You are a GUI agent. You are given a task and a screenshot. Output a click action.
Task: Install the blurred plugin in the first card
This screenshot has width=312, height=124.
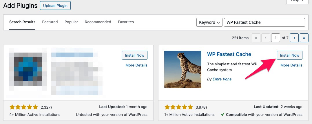tap(134, 55)
